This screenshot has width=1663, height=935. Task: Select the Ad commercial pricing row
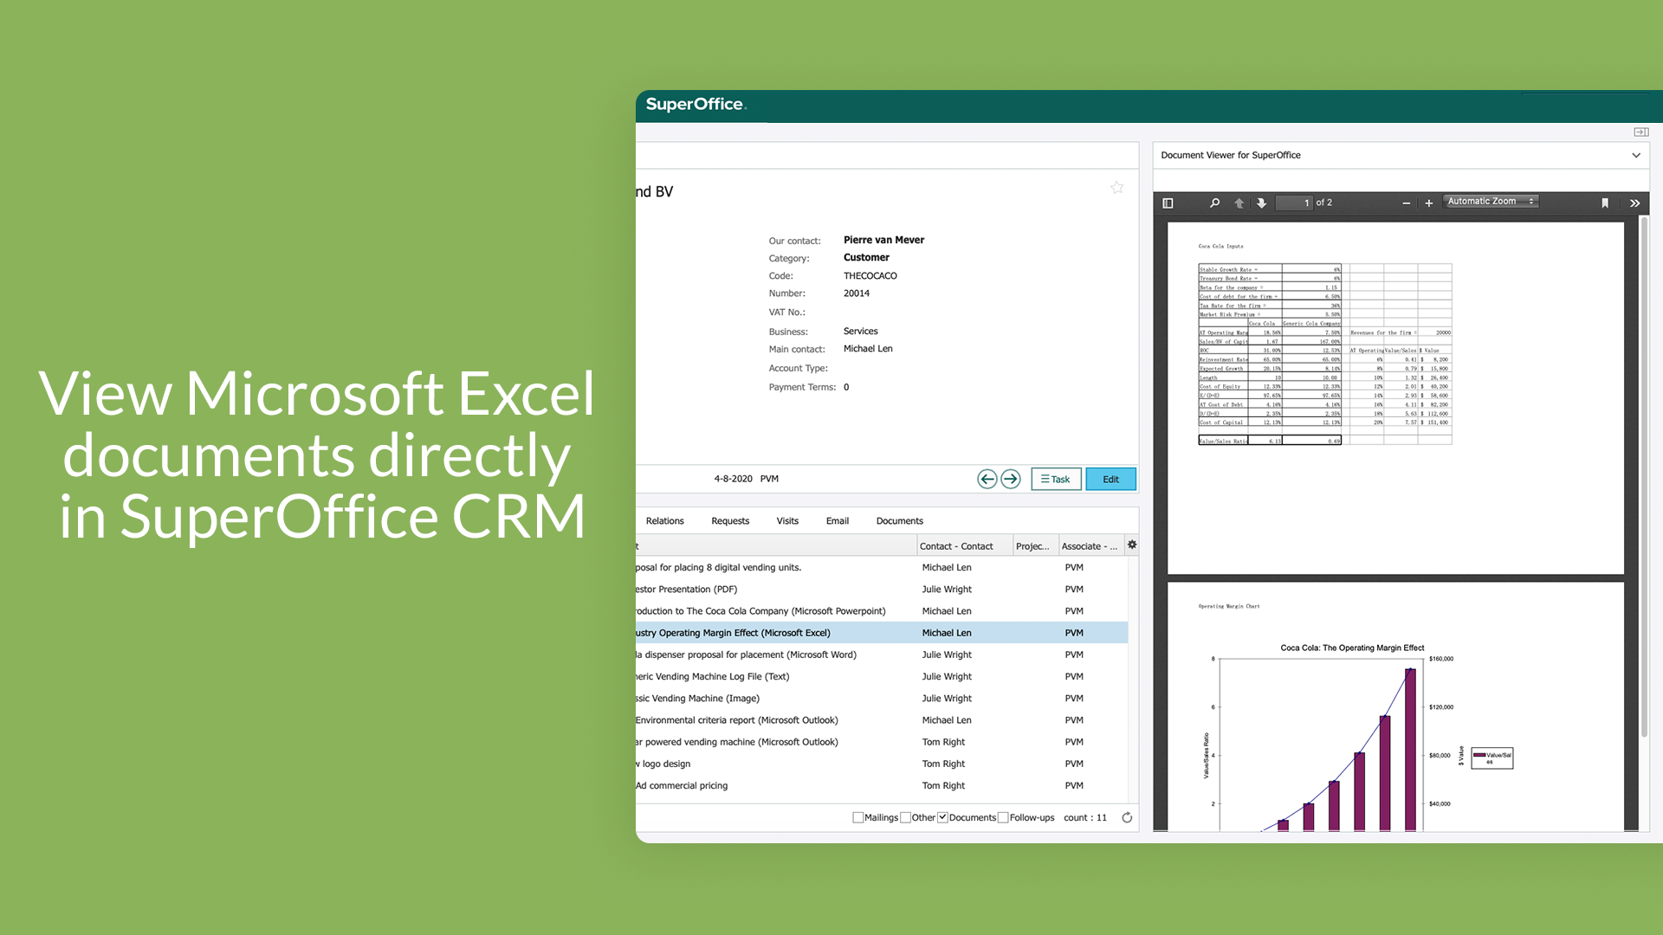(x=882, y=785)
